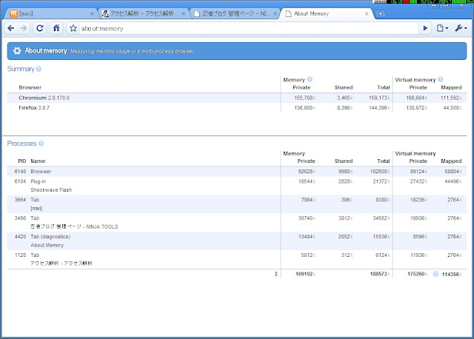The width and height of the screenshot is (474, 339).
Task: Open the wrench tools menu
Action: tap(461, 28)
